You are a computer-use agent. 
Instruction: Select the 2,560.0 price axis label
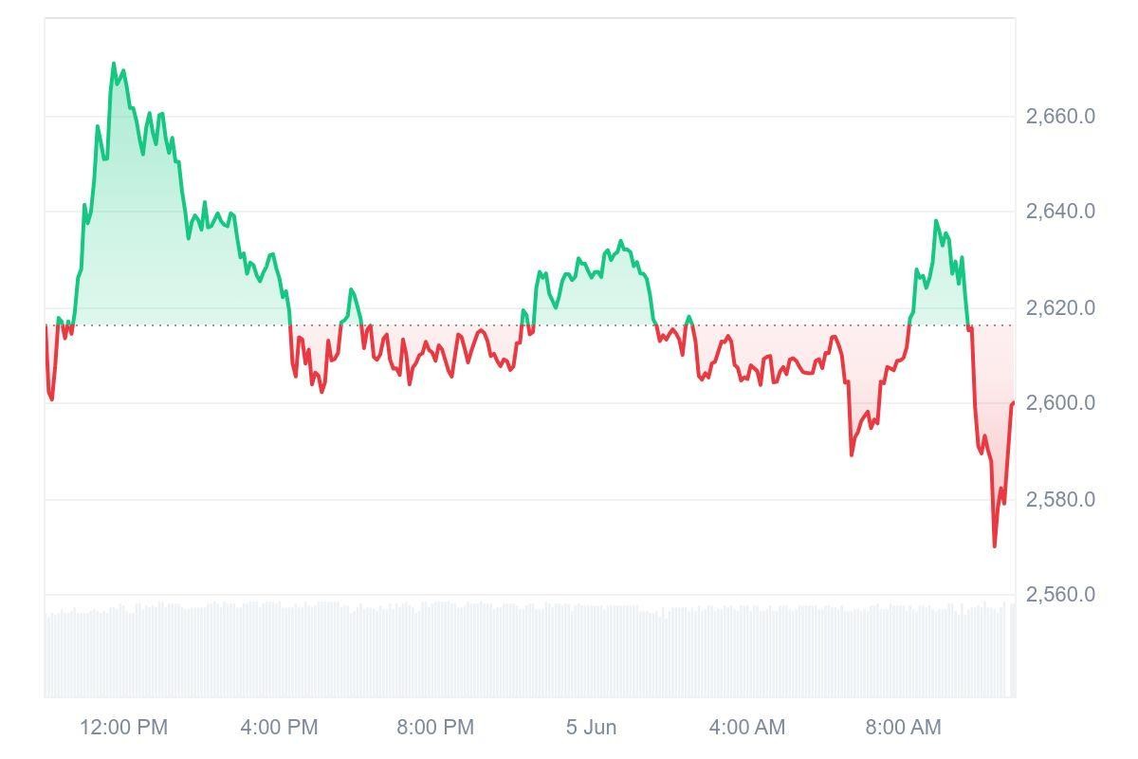click(1060, 595)
